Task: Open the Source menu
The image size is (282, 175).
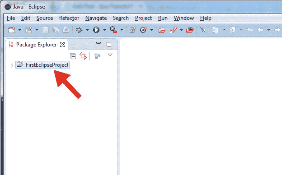Action: (45, 18)
